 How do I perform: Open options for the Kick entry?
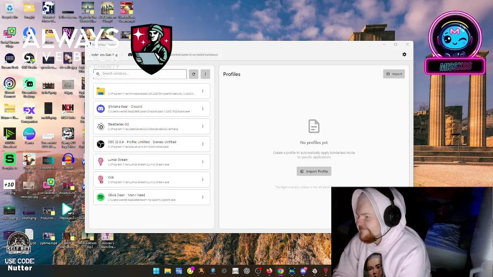[203, 180]
